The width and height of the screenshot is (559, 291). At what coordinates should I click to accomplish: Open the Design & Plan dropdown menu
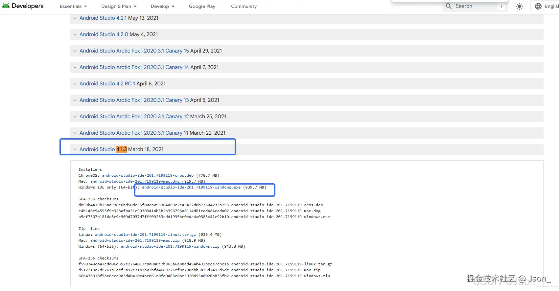click(119, 6)
